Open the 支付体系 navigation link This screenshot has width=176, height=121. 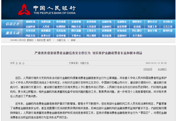pyautogui.click(x=168, y=22)
